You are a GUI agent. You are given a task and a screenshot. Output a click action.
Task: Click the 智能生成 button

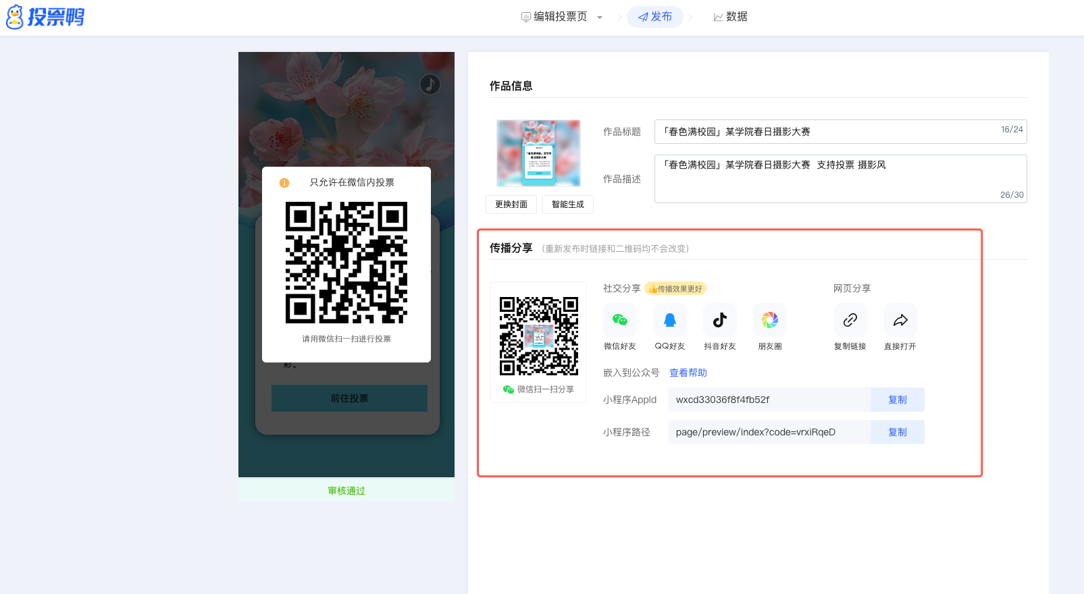tap(567, 205)
